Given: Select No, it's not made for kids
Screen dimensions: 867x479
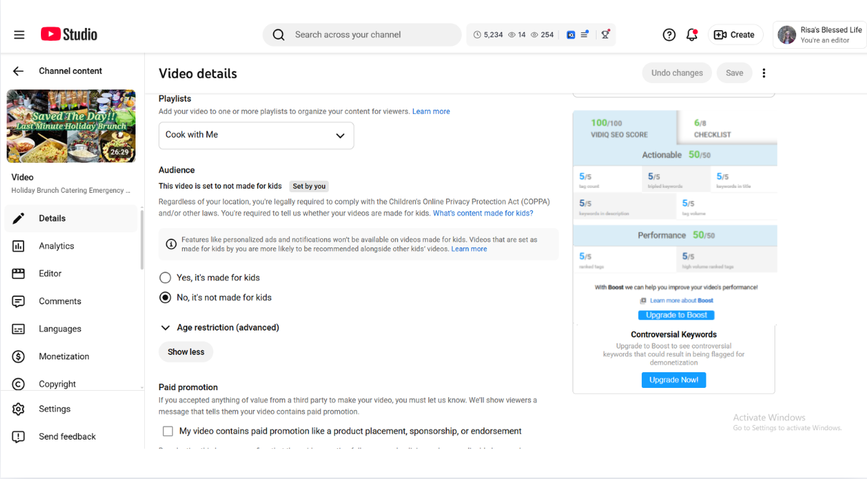Looking at the screenshot, I should (x=166, y=298).
